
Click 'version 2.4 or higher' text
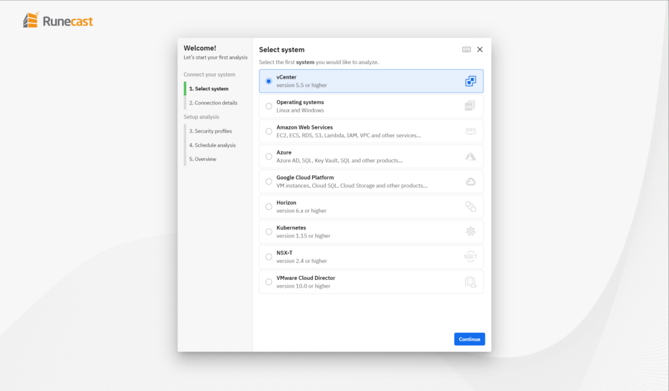pos(302,262)
